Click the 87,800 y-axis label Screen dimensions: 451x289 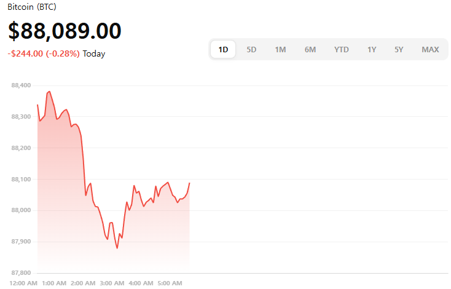click(21, 272)
